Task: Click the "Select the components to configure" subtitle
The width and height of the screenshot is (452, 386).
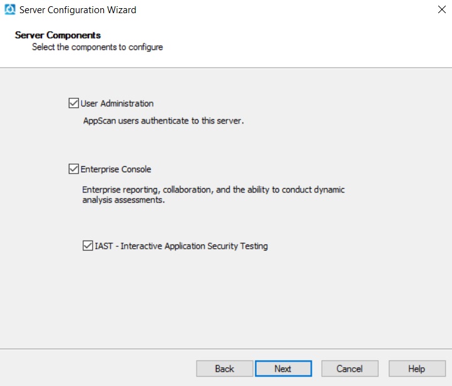Action: click(97, 47)
